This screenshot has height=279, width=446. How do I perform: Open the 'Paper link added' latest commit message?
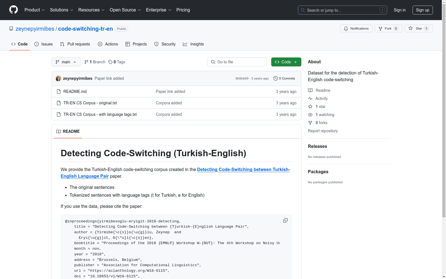pyautogui.click(x=109, y=78)
